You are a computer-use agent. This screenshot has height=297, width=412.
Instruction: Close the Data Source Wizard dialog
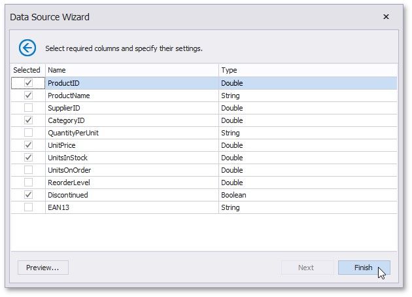(x=386, y=17)
